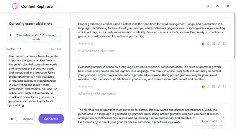The image size is (236, 129).
Task: Edit the first output with pencil icon
Action: (219, 43)
